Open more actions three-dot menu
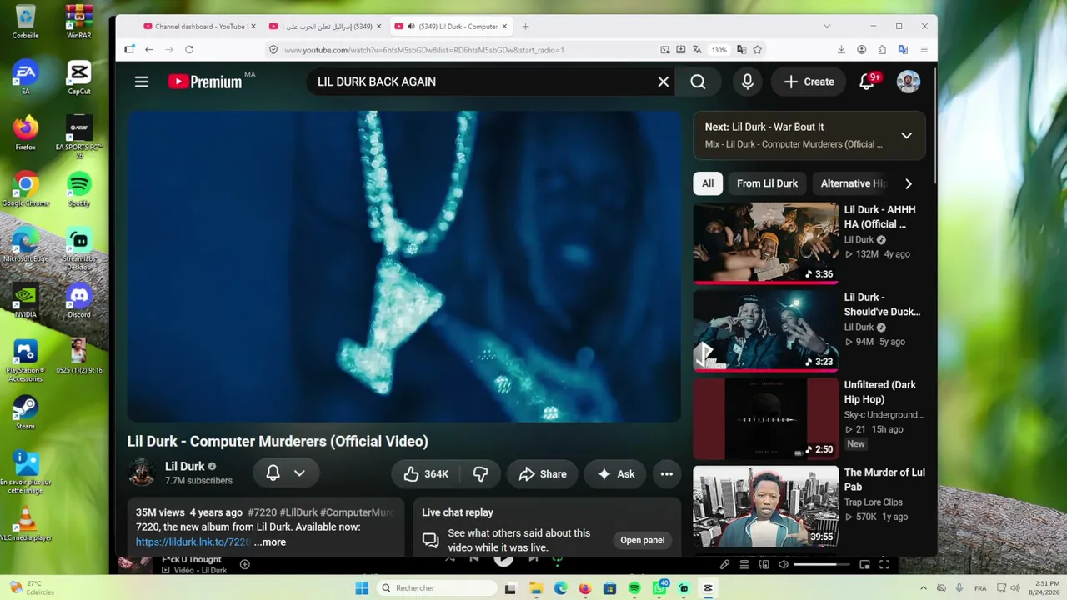This screenshot has height=600, width=1067. coord(667,474)
